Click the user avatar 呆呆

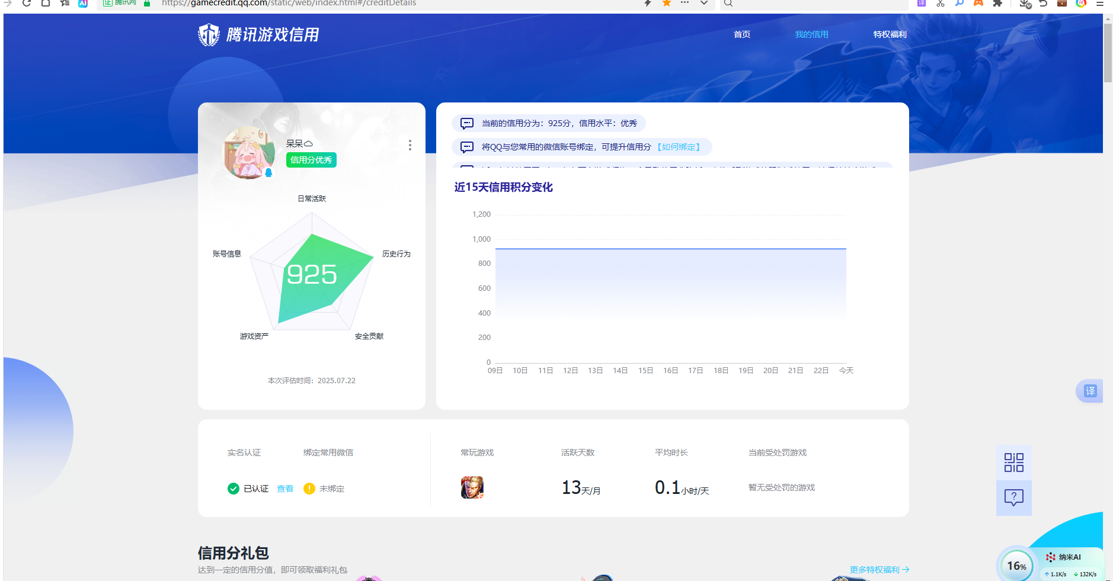coord(248,152)
